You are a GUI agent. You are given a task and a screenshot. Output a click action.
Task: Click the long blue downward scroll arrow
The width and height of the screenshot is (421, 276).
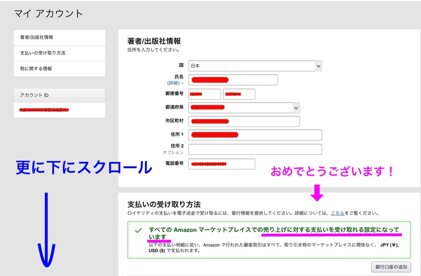(47, 230)
